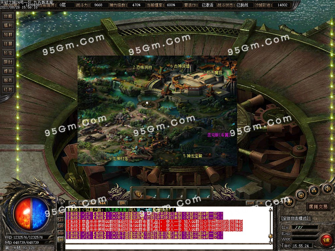Click the chat scrollbar up arrow
335x251 pixels.
click(271, 210)
